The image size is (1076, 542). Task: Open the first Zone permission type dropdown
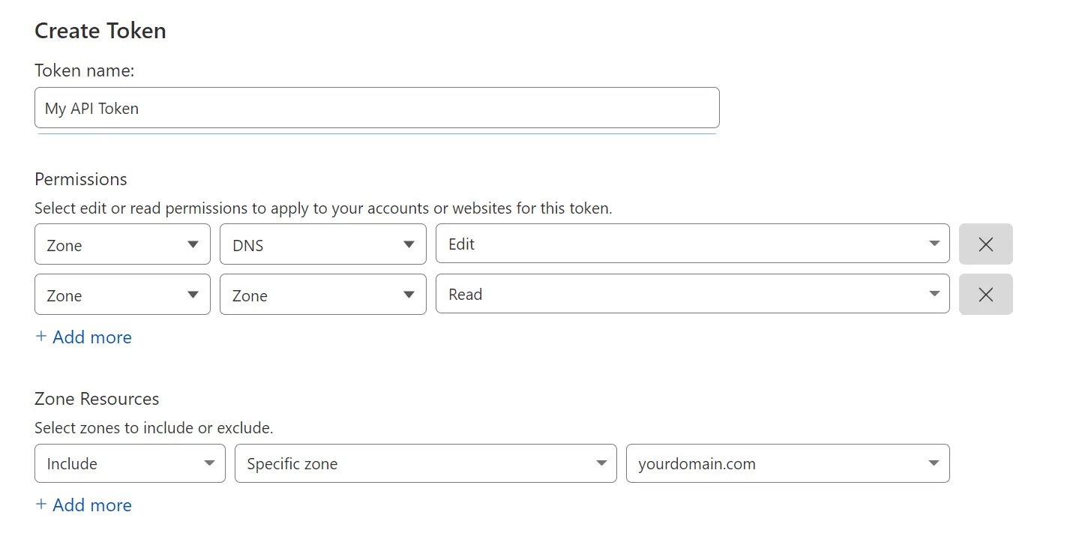coord(121,244)
